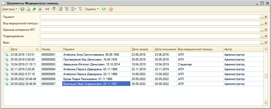271x109 pixels.
Task: Expand the Перейти dropdown menu
Action: pyautogui.click(x=92, y=9)
